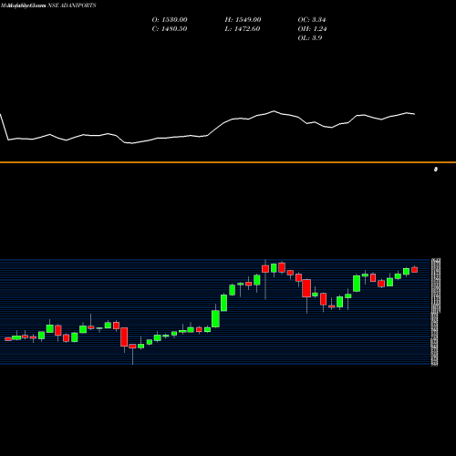The width and height of the screenshot is (456, 456).
Task: Click the open price value O: 1530.00
Action: tap(170, 20)
